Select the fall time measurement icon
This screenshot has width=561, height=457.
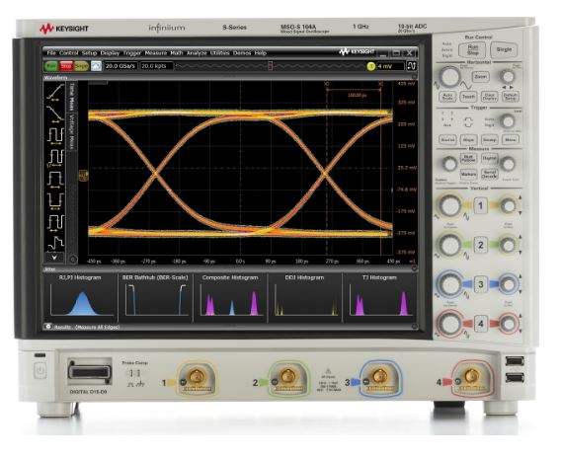pyautogui.click(x=55, y=114)
